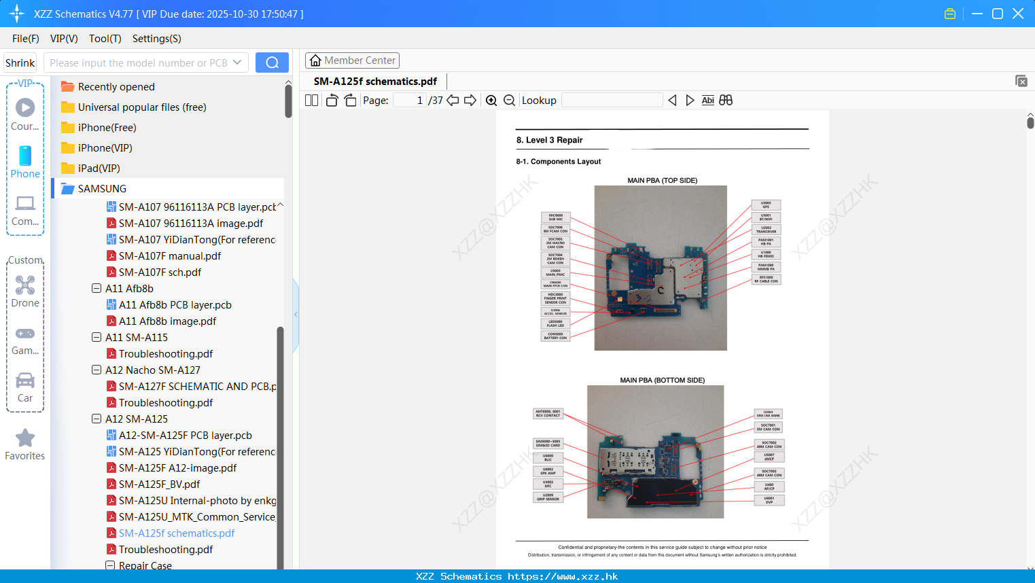Go to previous page arrow

point(453,101)
